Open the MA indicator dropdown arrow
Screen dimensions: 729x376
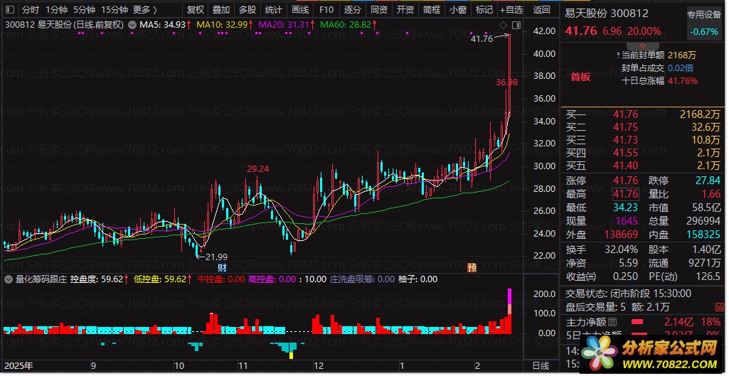pyautogui.click(x=133, y=24)
